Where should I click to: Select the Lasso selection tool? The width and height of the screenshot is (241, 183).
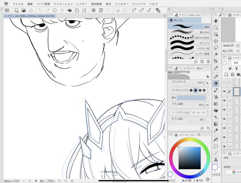(216, 48)
